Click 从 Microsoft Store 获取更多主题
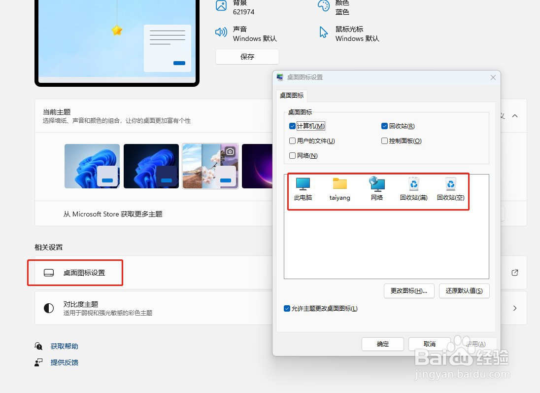The height and width of the screenshot is (393, 540). coord(113,214)
